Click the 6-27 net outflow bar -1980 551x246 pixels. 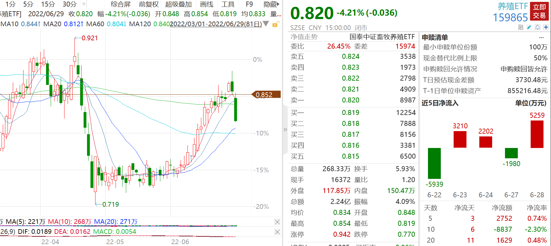511,153
